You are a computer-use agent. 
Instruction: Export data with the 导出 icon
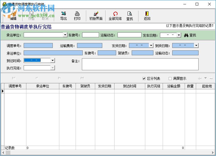[63, 16]
